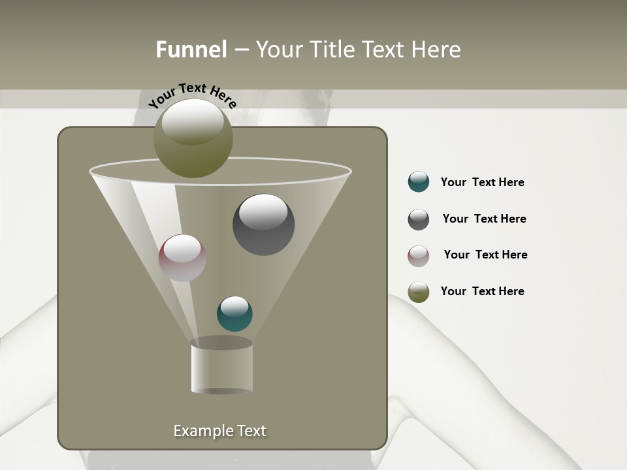Image resolution: width=627 pixels, height=470 pixels.
Task: Select the curved 'Your Text Here' arc label
Action: click(x=191, y=93)
